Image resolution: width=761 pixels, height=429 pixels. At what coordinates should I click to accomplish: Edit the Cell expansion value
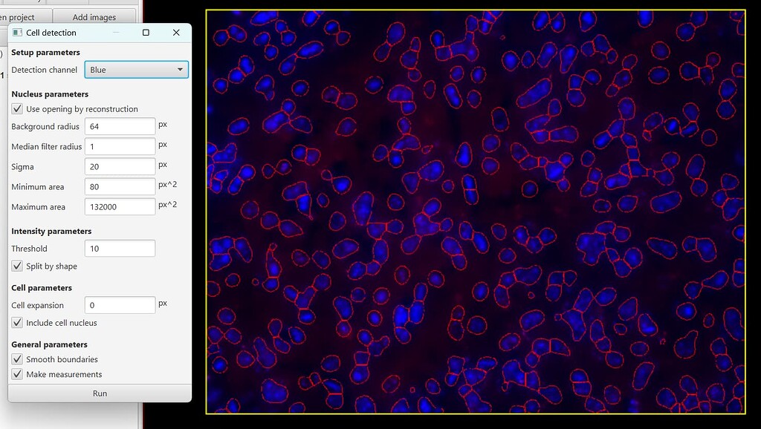pyautogui.click(x=120, y=305)
